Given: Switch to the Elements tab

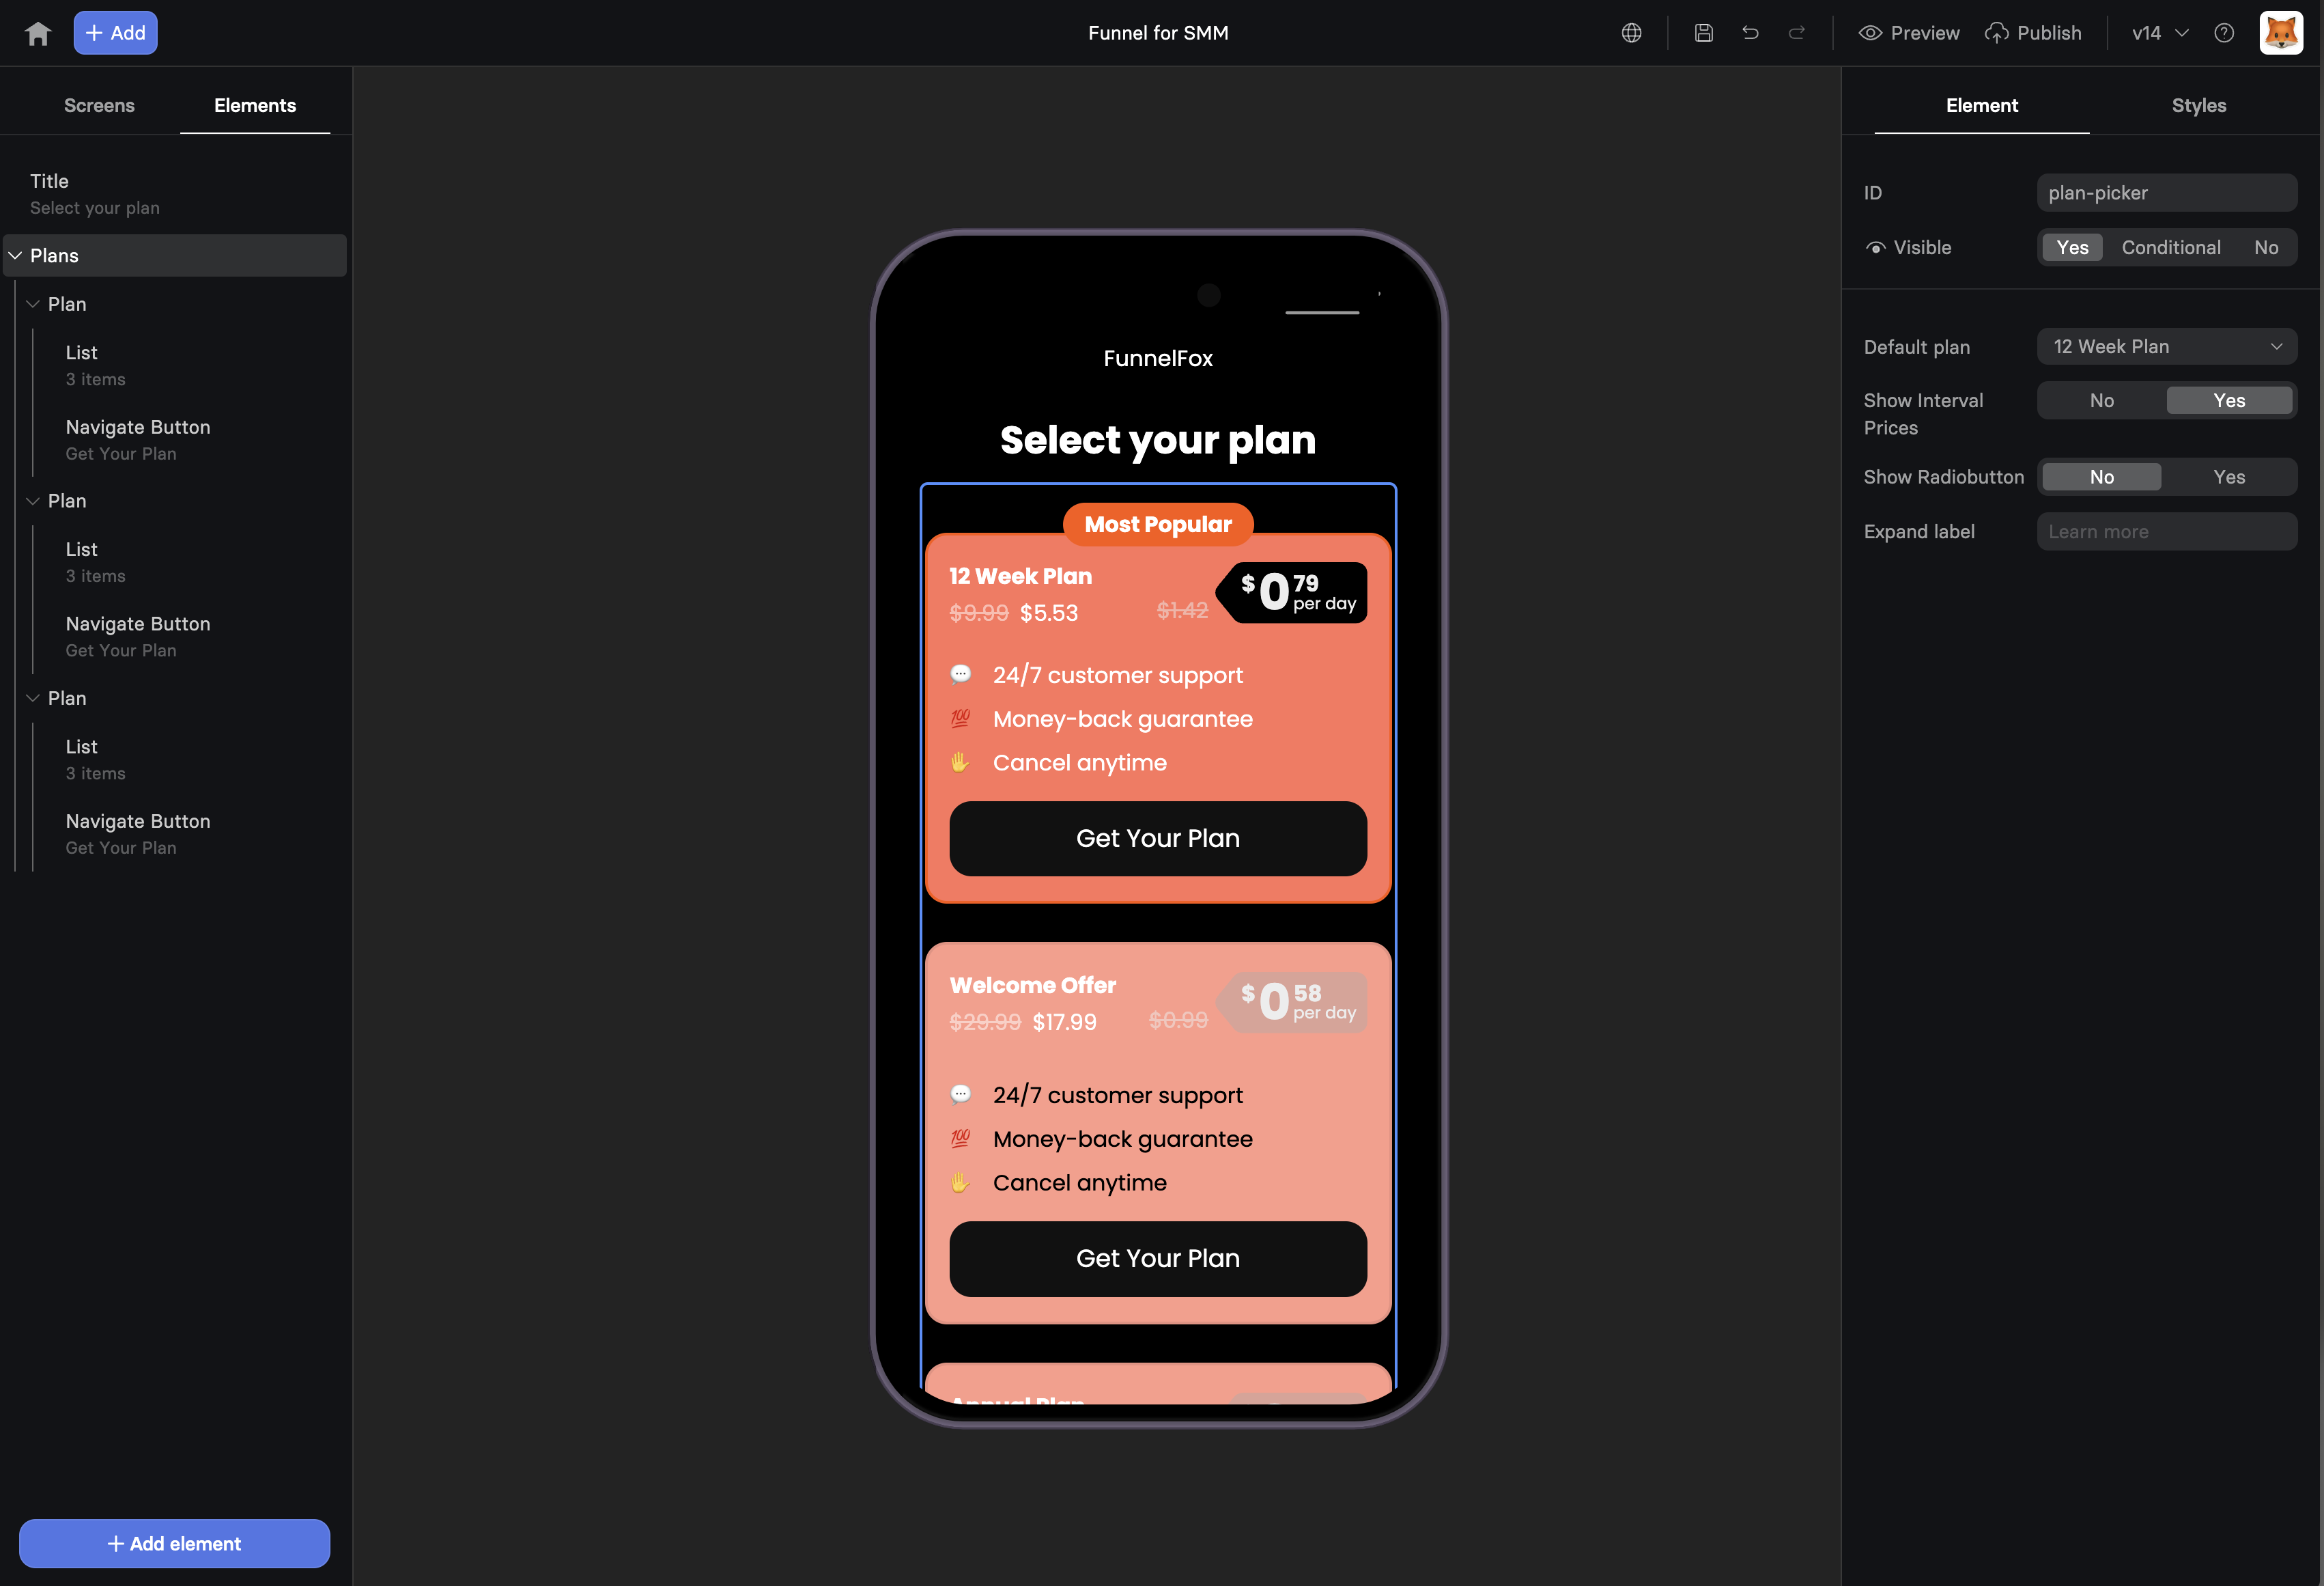Looking at the screenshot, I should pos(255,105).
